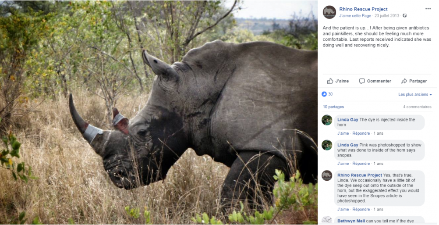This screenshot has height=225, width=439.
Task: Open Linda Gay's avatar on the dye injection comment
Action: (x=327, y=120)
